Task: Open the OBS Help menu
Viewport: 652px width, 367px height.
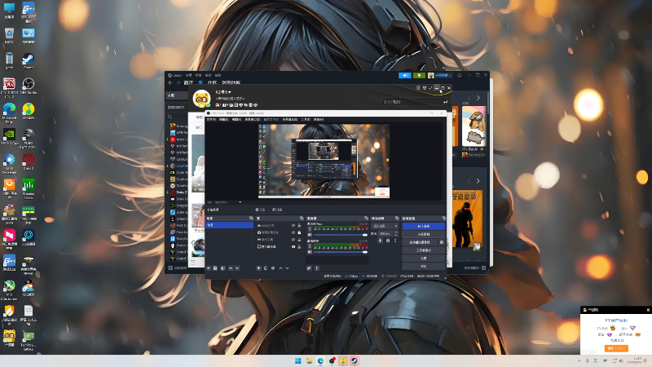Action: [319, 119]
